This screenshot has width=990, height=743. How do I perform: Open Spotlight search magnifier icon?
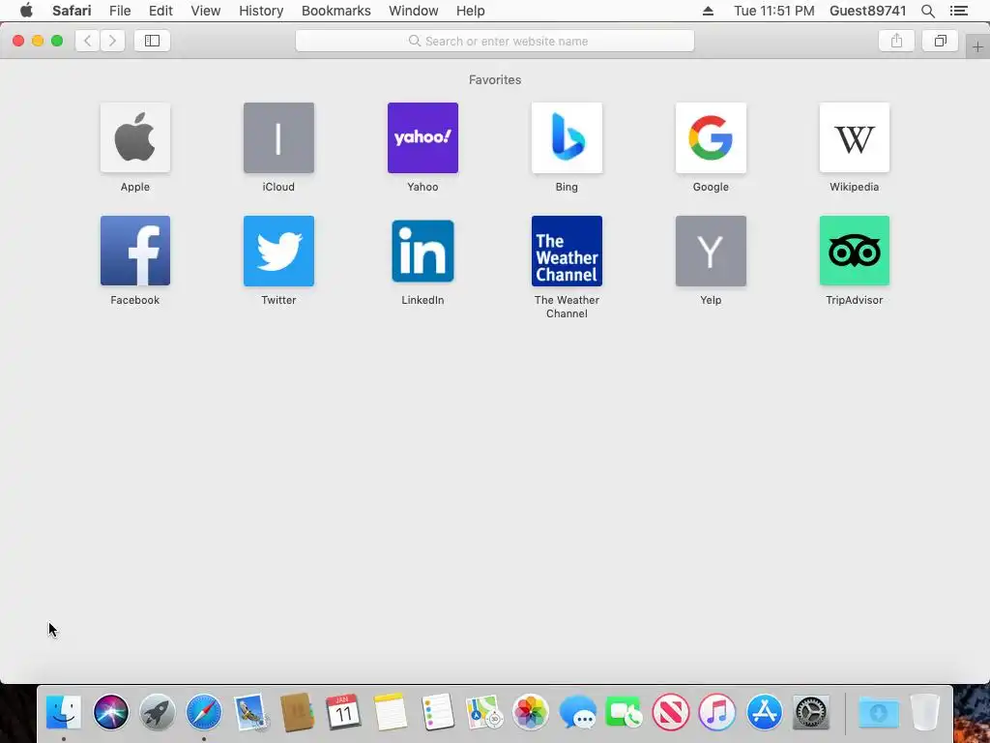(x=927, y=11)
